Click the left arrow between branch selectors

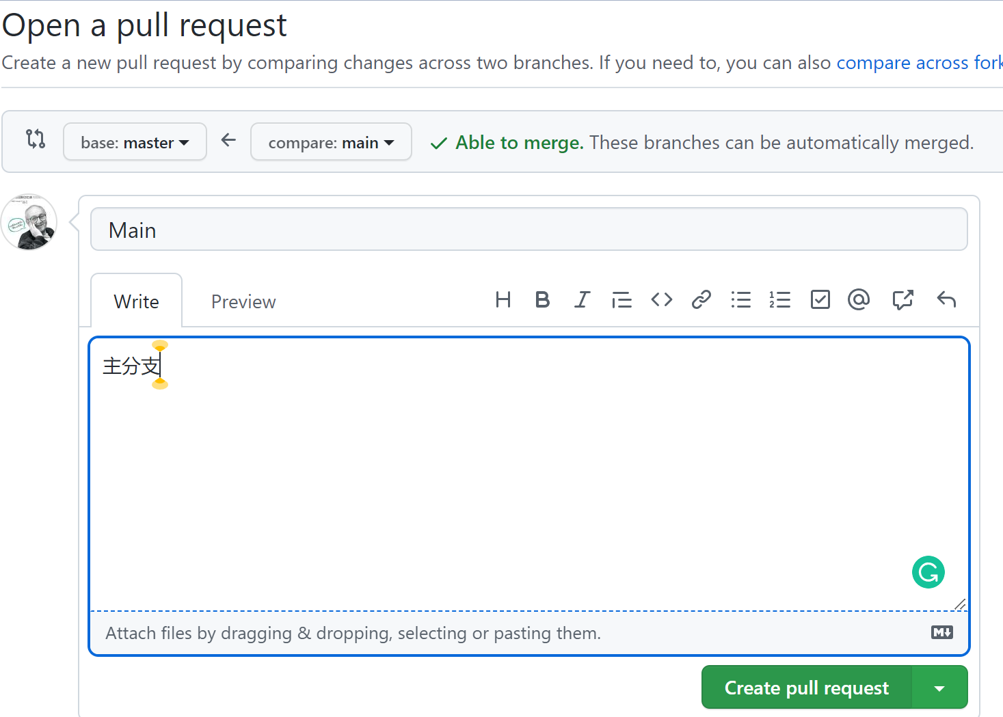click(x=228, y=140)
